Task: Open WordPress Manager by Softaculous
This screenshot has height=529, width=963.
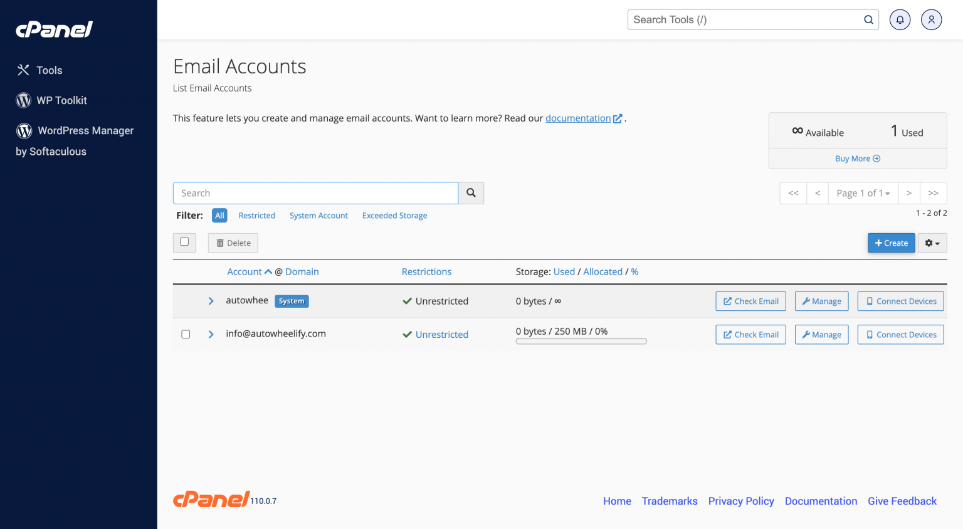Action: tap(85, 130)
